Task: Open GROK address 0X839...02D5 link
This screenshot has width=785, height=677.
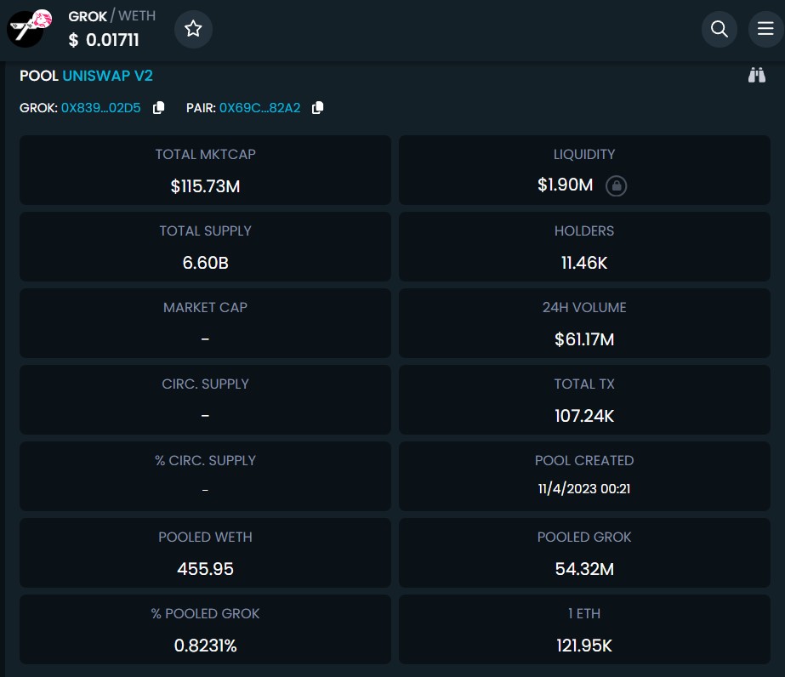Action: (100, 108)
